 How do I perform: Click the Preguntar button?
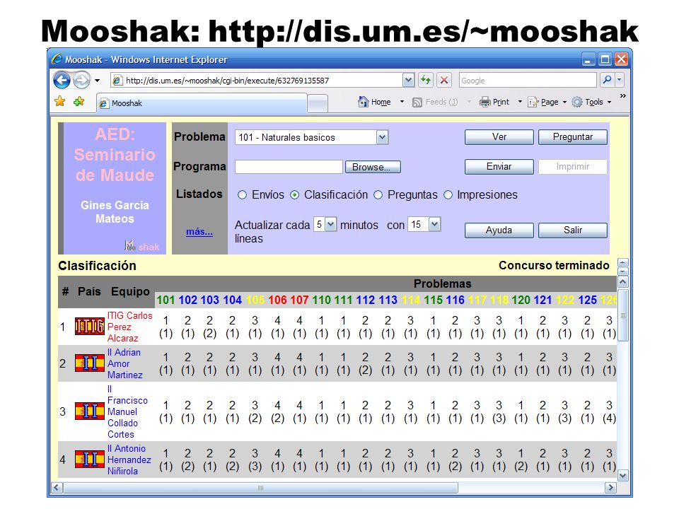[x=572, y=137]
